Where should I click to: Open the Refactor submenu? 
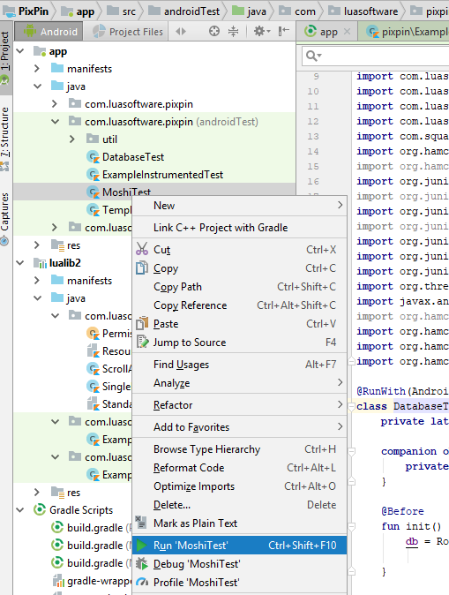tap(240, 405)
